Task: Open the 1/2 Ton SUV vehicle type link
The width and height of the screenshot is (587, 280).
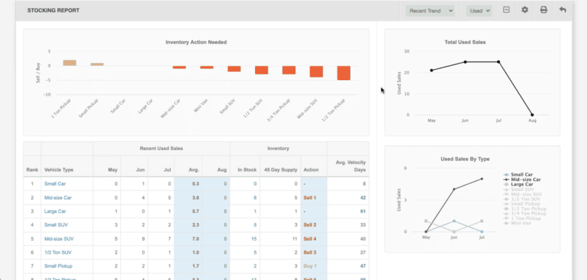Action: (58, 253)
